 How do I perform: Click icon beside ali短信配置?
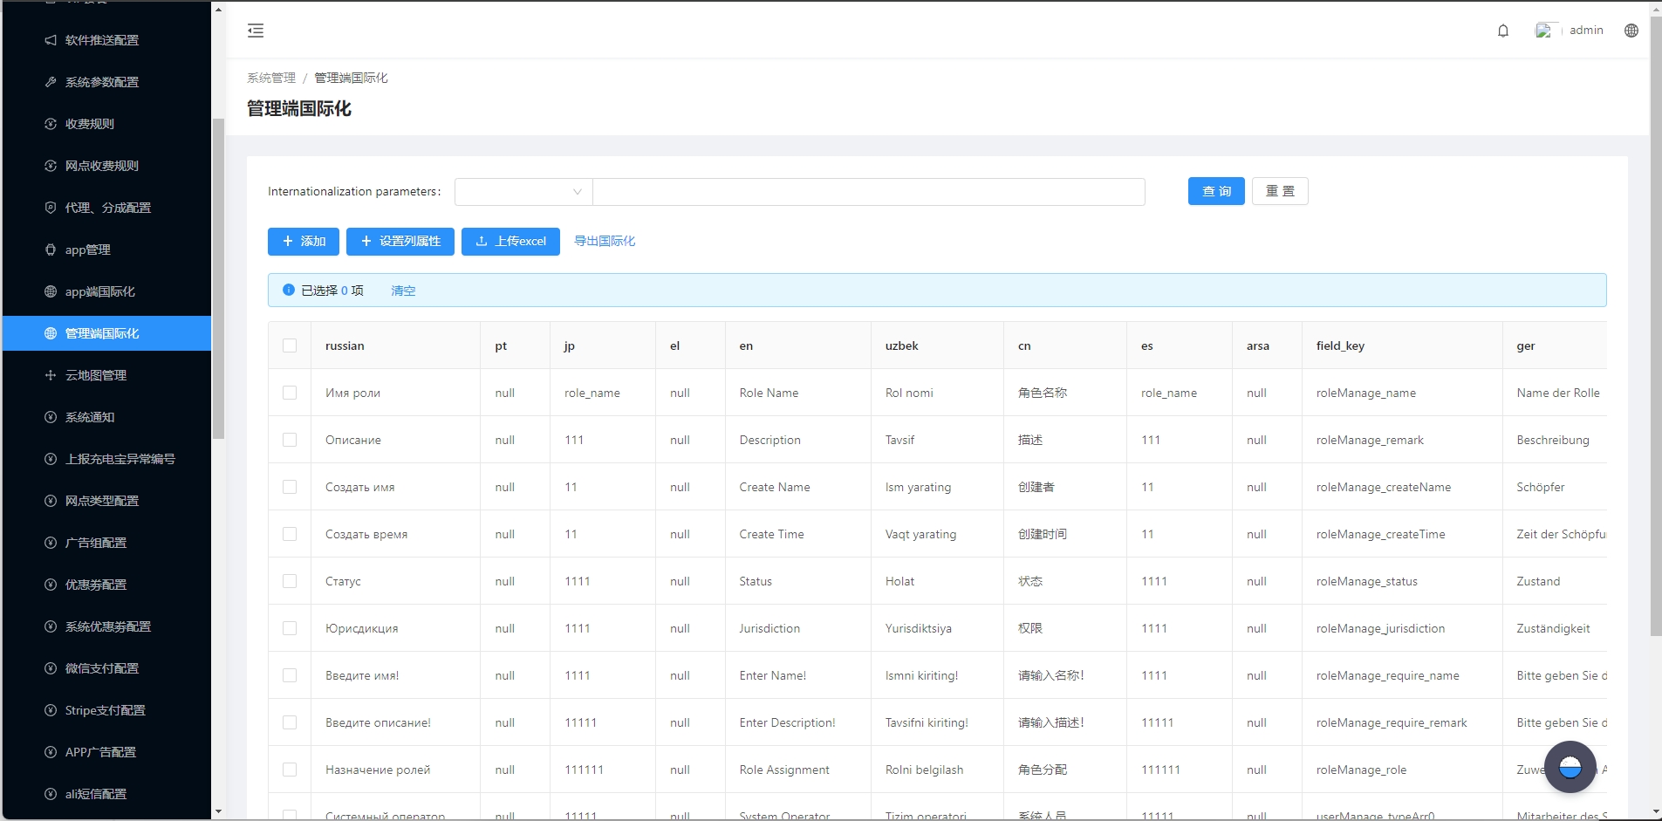[51, 794]
